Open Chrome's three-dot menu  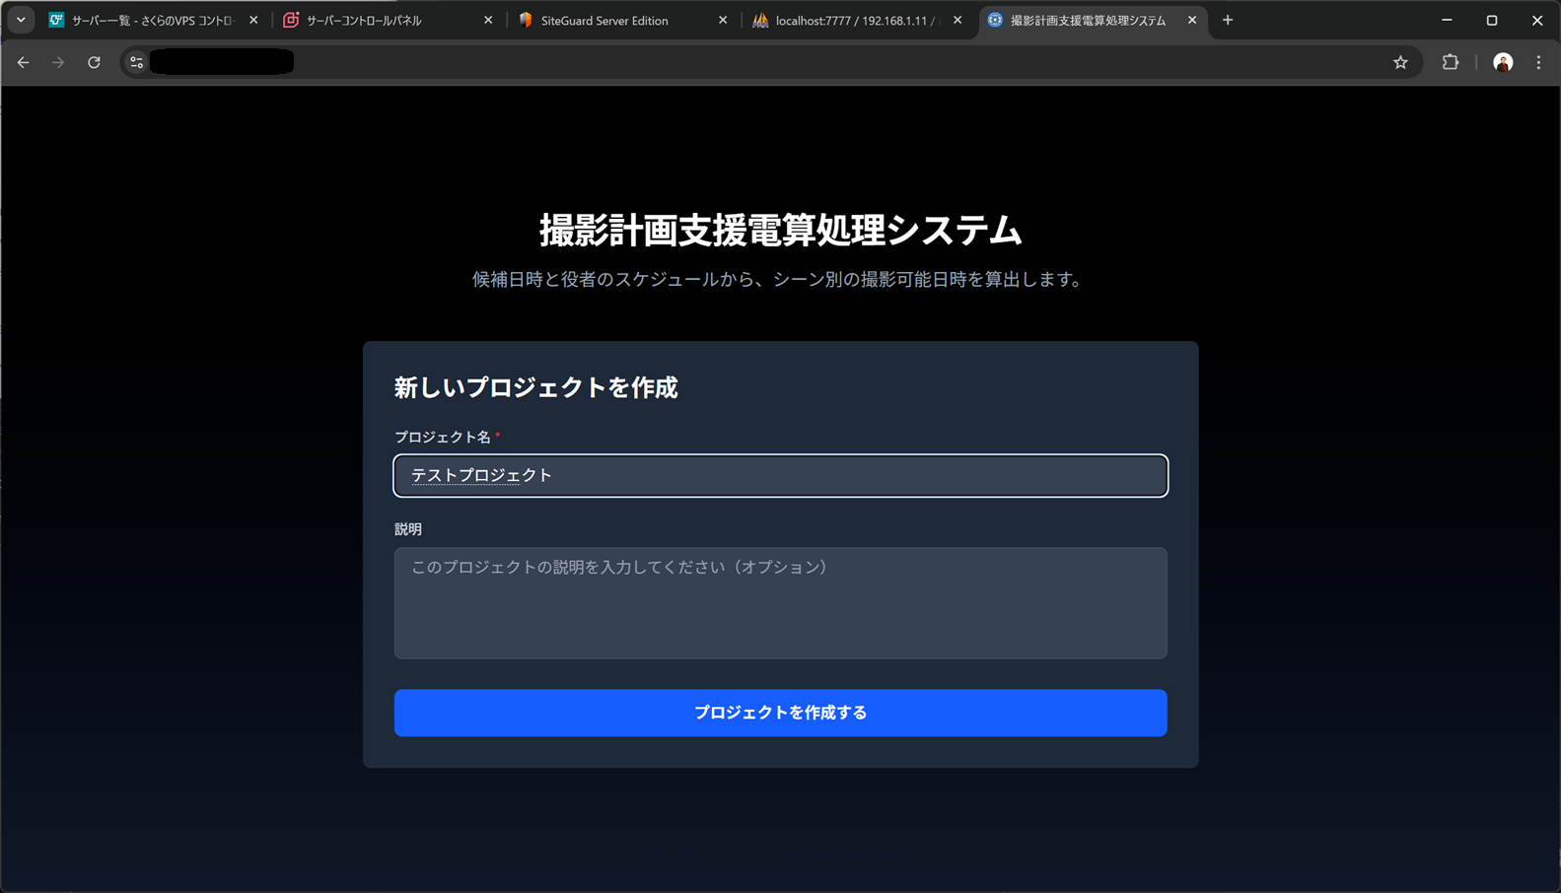tap(1538, 62)
